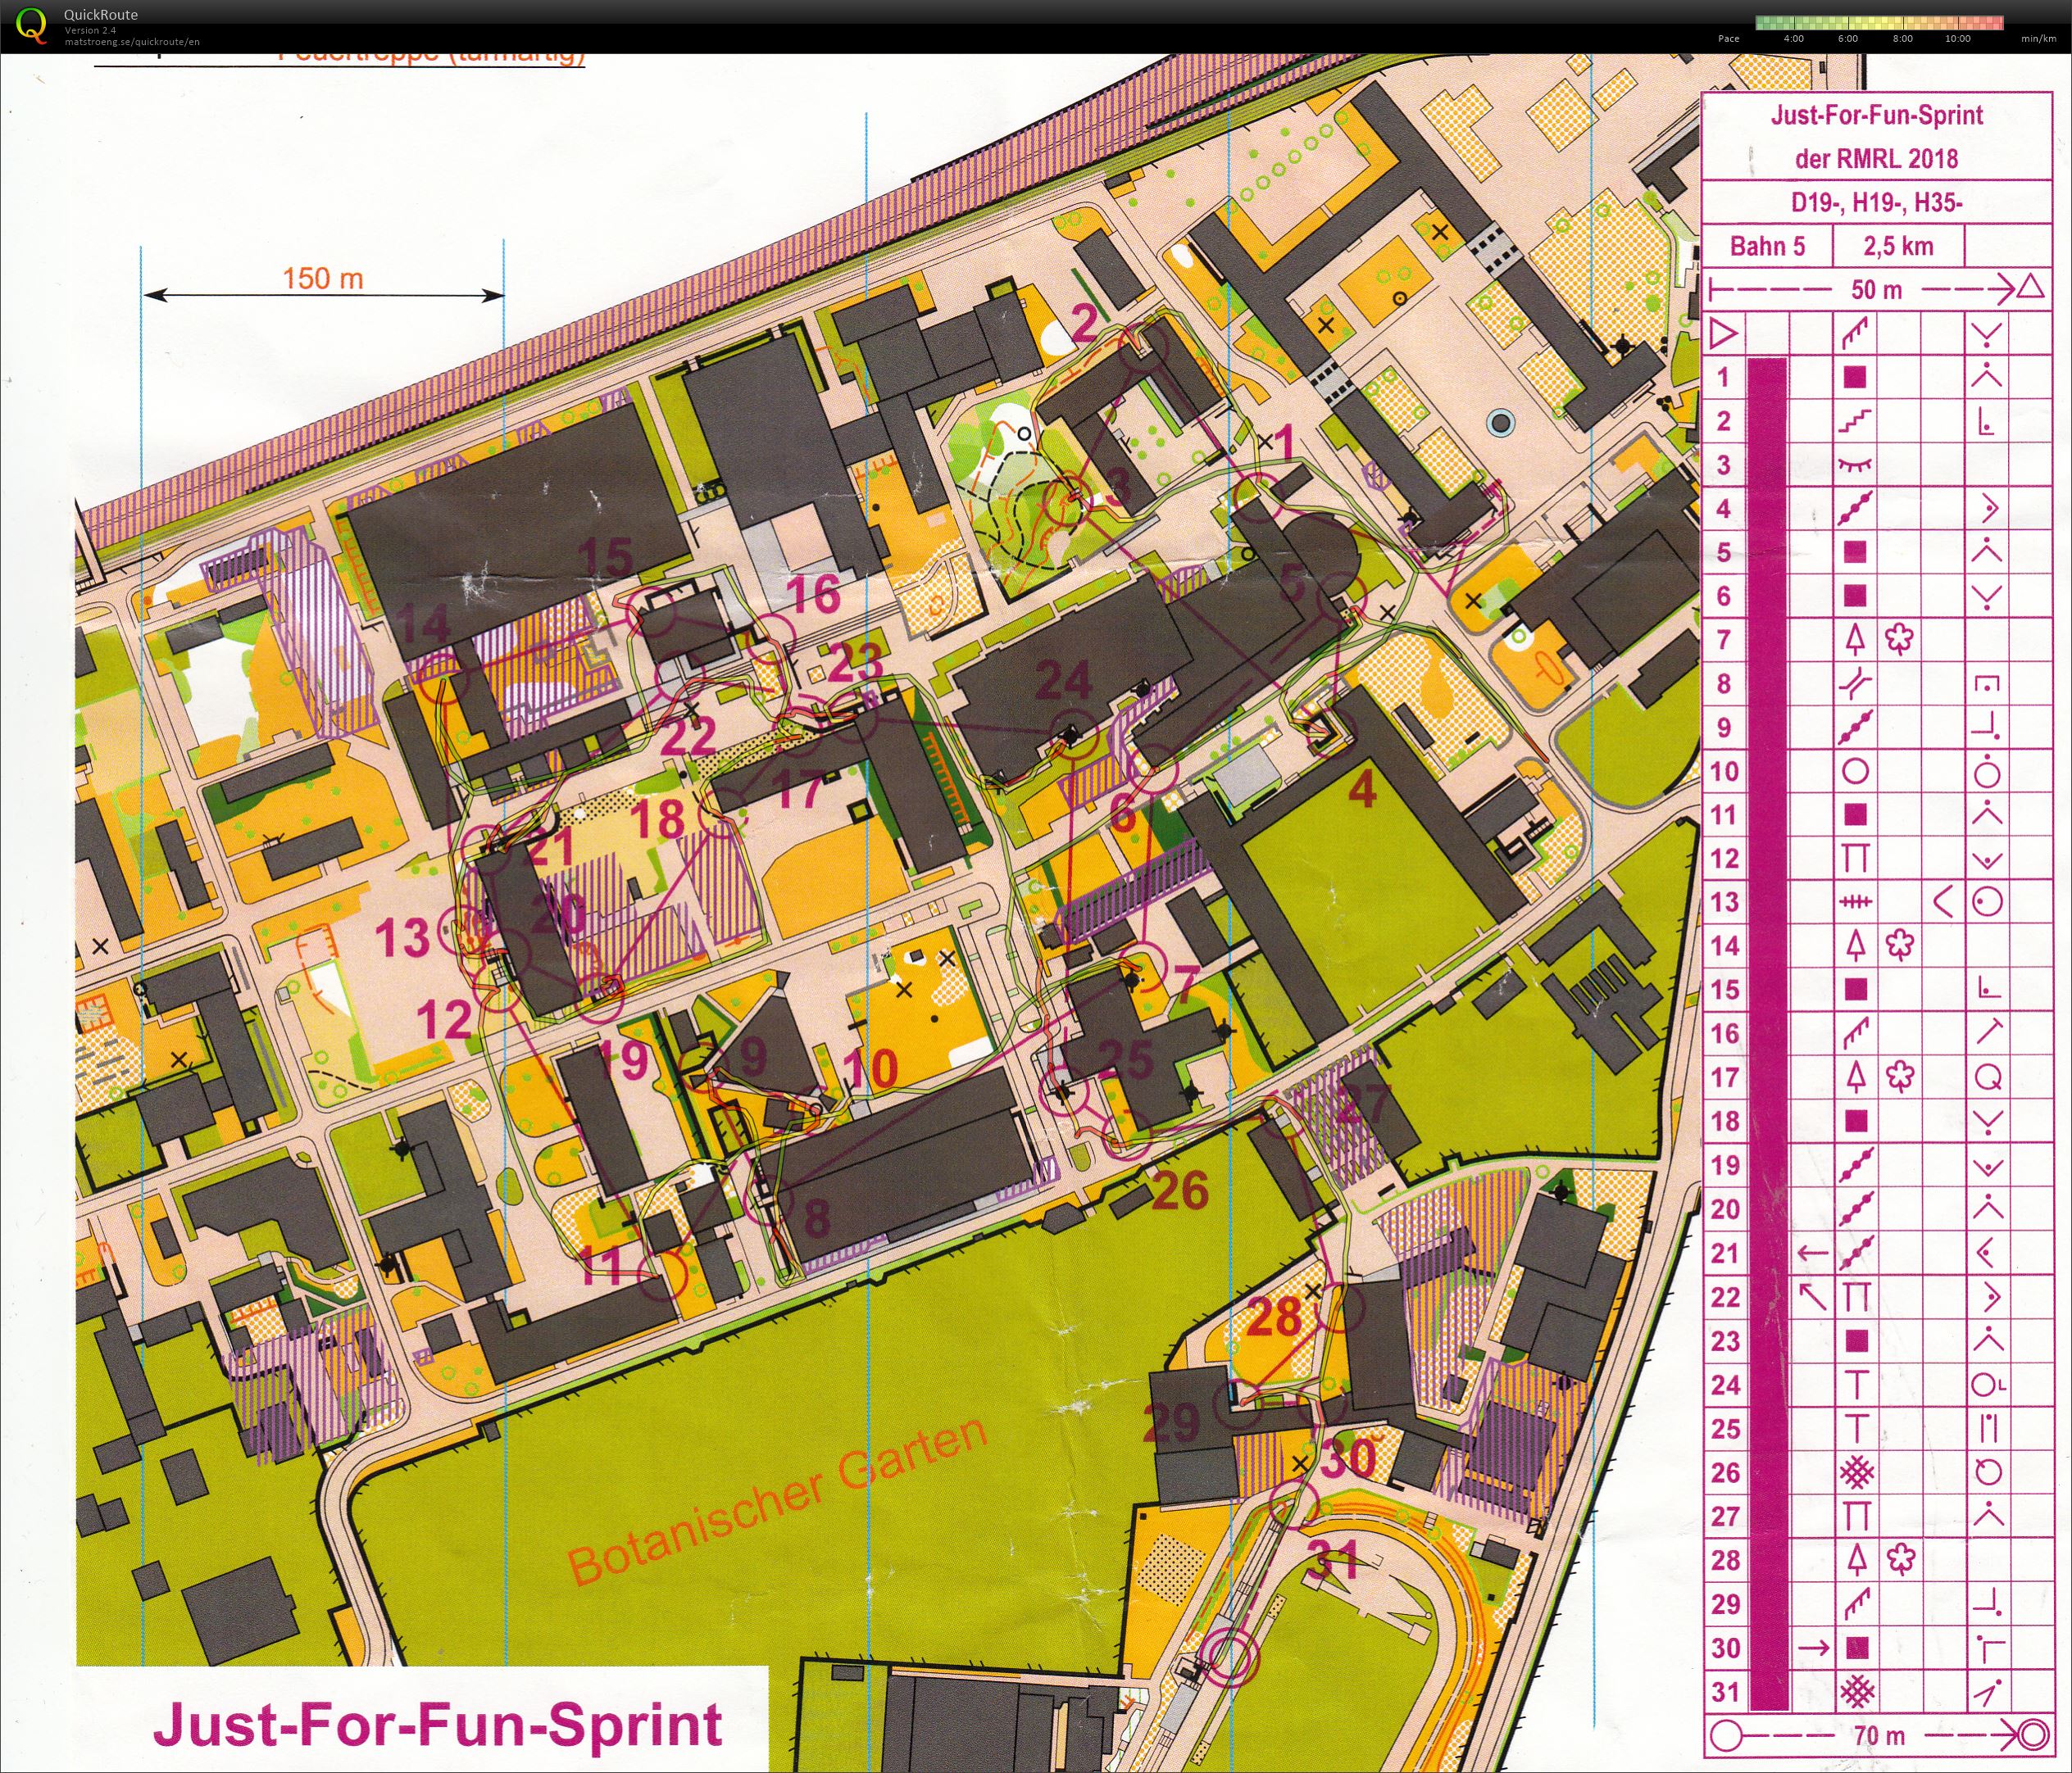The width and height of the screenshot is (2072, 1773).
Task: Click the open circle symbol in row 10
Action: point(1855,772)
